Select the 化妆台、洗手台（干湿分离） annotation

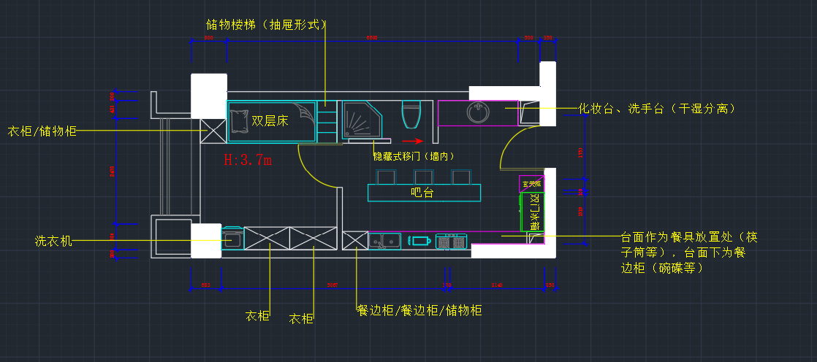tap(657, 108)
